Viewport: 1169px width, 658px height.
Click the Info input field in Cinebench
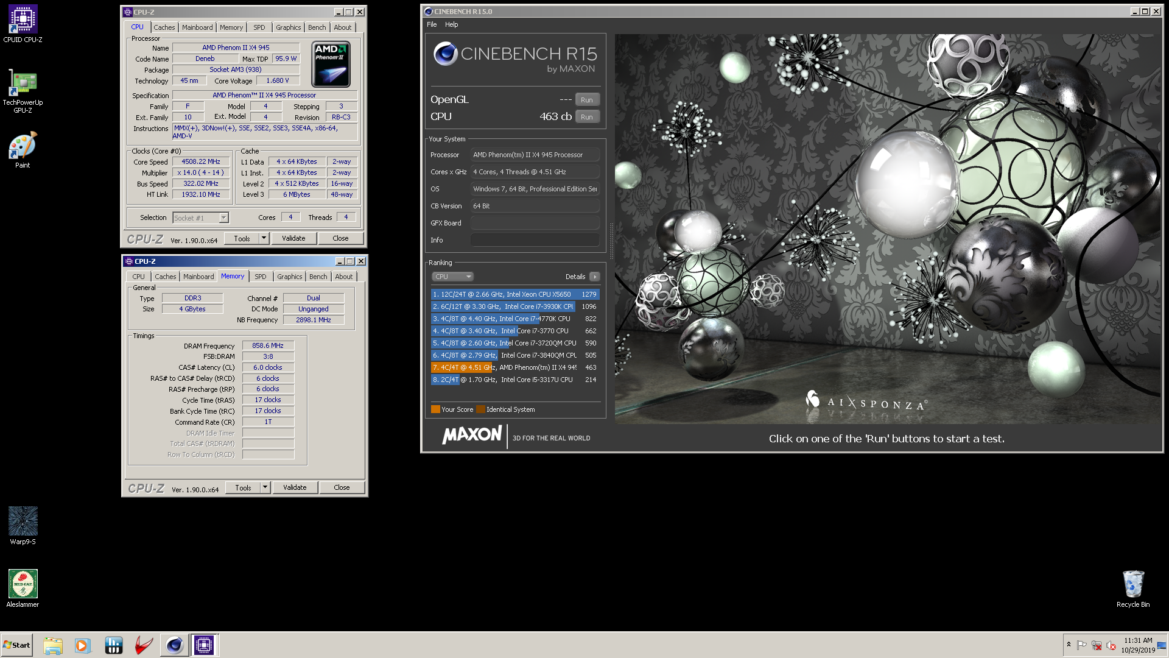[x=535, y=240]
